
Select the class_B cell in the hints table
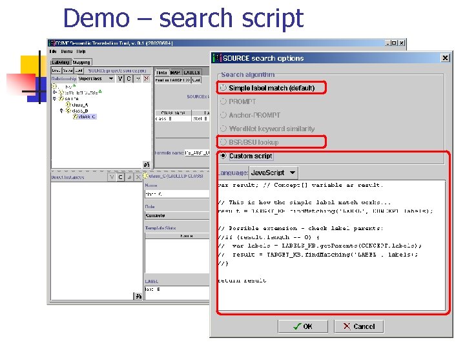(x=173, y=118)
